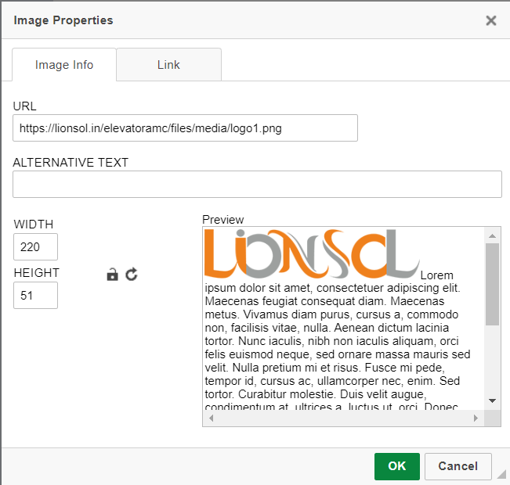This screenshot has height=485, width=510.
Task: Toggle the lock ratio icon
Action: pyautogui.click(x=112, y=275)
